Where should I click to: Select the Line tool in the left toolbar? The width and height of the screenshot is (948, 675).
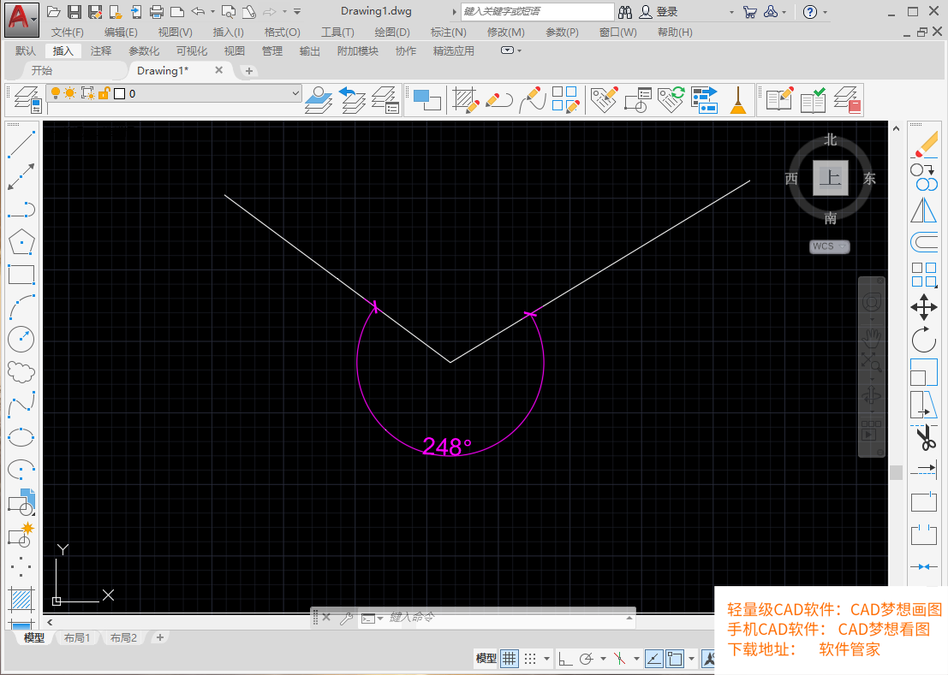tap(21, 145)
